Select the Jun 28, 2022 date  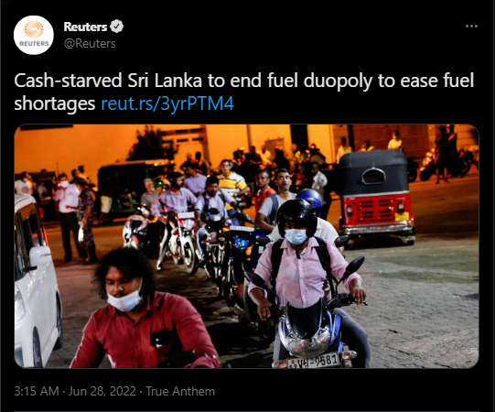coord(102,391)
